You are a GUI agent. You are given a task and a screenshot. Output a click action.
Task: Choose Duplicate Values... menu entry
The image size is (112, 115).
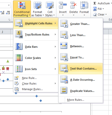tap(81, 91)
